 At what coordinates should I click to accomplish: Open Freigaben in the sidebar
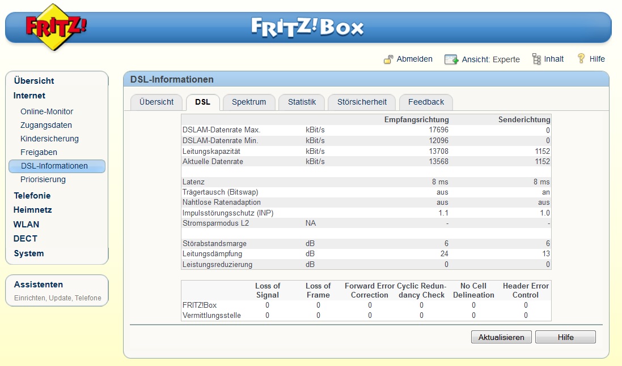click(x=39, y=152)
